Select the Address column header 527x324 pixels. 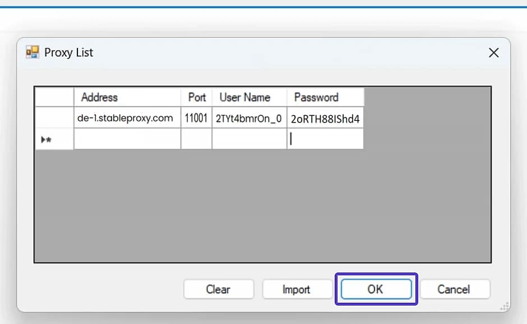point(127,97)
